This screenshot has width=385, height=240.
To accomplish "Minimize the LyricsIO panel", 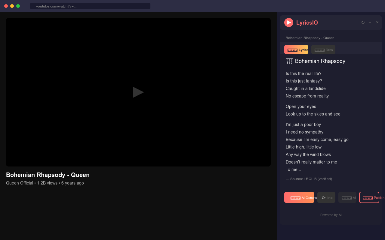I will tap(370, 22).
